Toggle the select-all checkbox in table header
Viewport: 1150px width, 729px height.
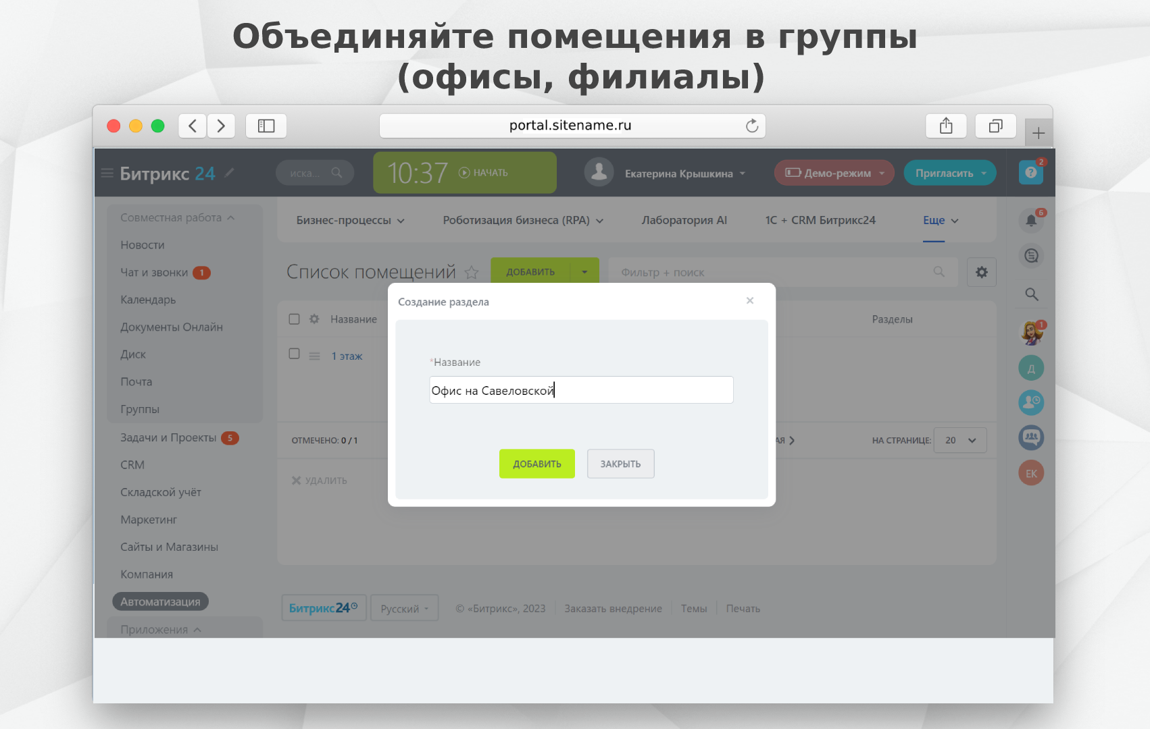pos(294,319)
